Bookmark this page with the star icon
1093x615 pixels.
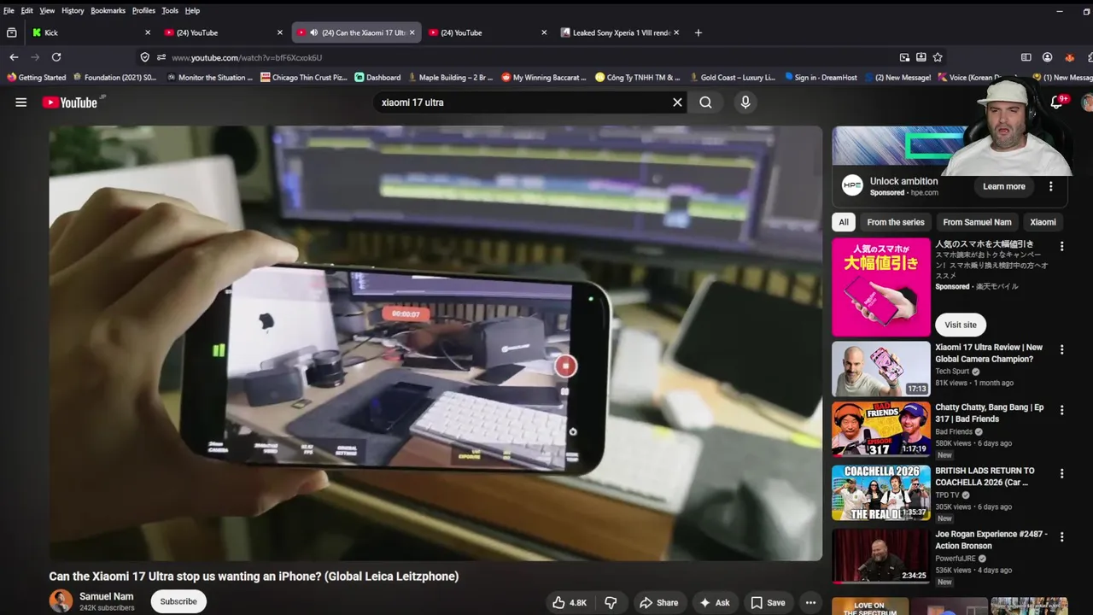coord(938,57)
